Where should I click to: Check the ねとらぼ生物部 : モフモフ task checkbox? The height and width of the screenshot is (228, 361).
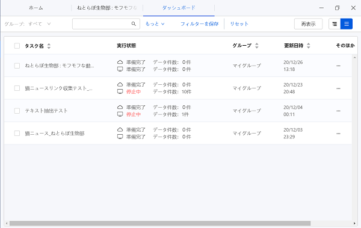tap(17, 66)
